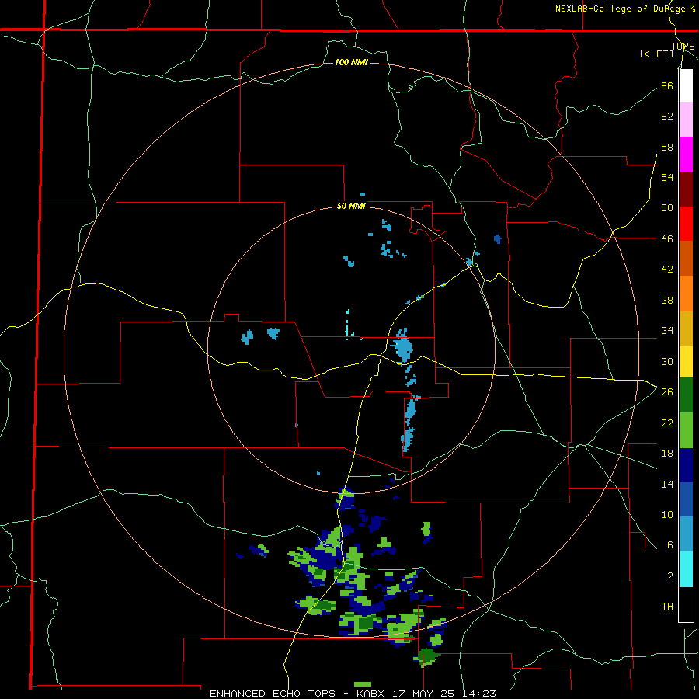Image resolution: width=699 pixels, height=699 pixels.
Task: Click the medium blue legend color block
Action: click(x=686, y=499)
